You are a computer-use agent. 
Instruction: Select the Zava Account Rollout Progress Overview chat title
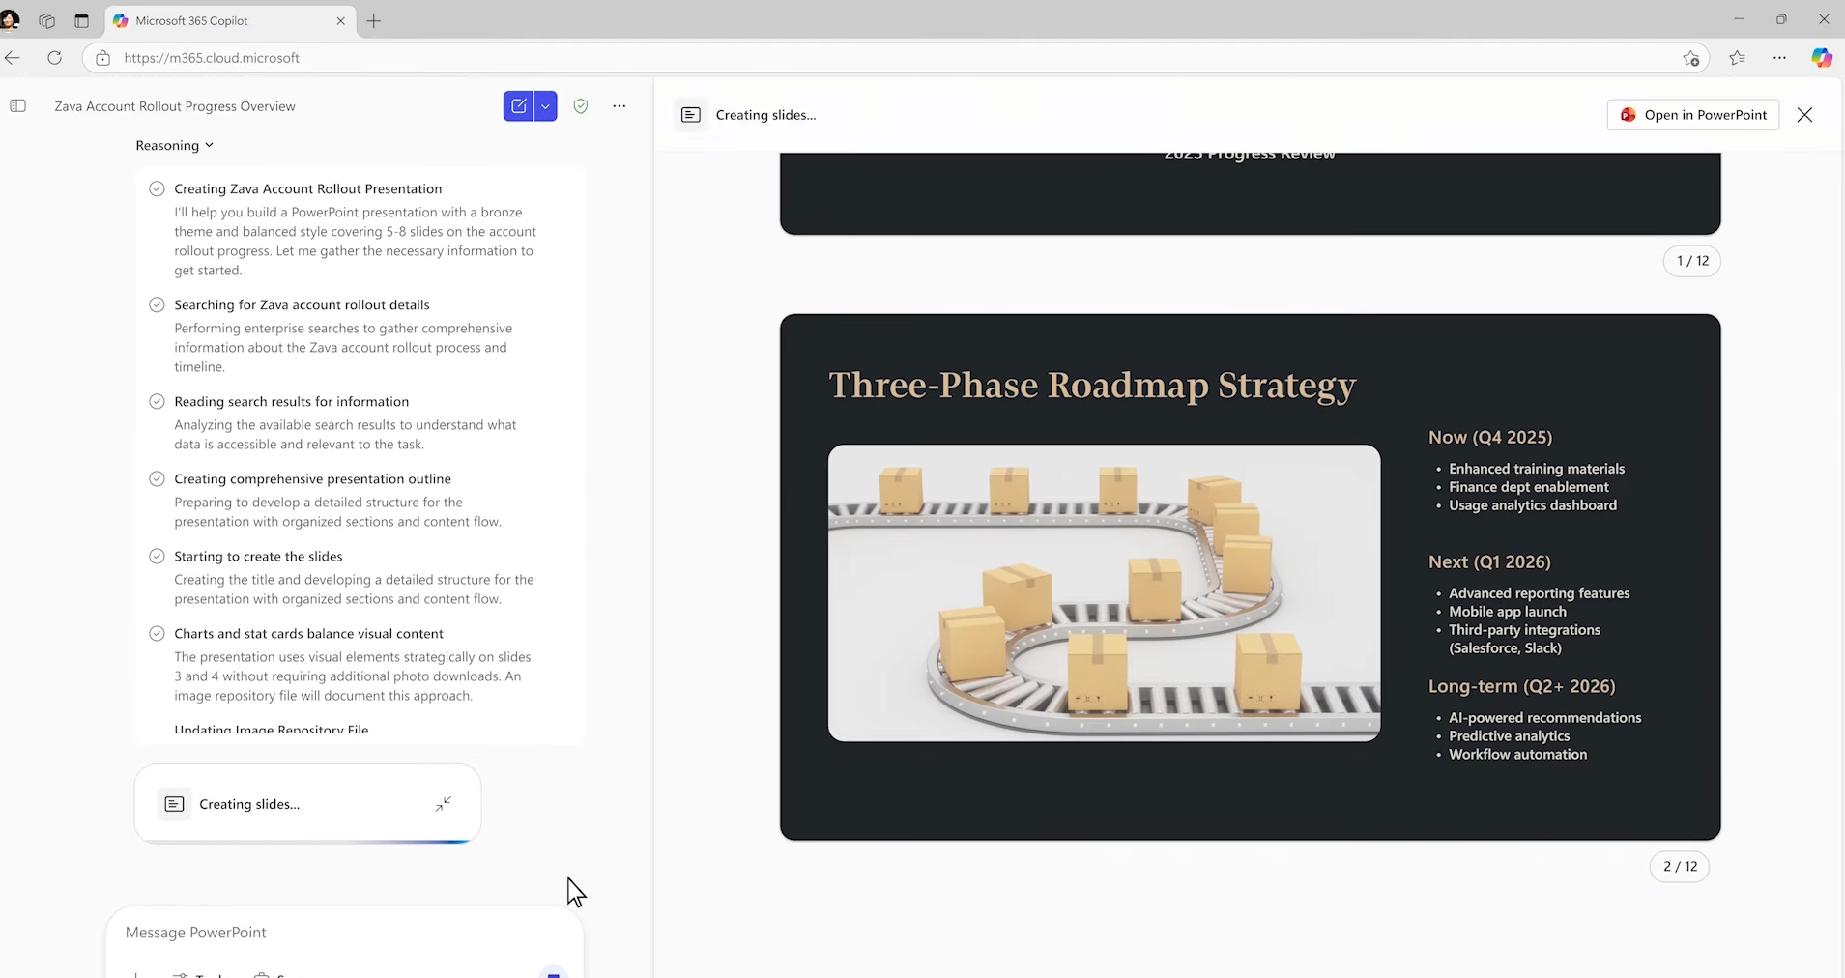(x=175, y=106)
